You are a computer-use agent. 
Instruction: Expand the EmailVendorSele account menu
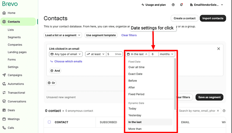tap(206, 5)
